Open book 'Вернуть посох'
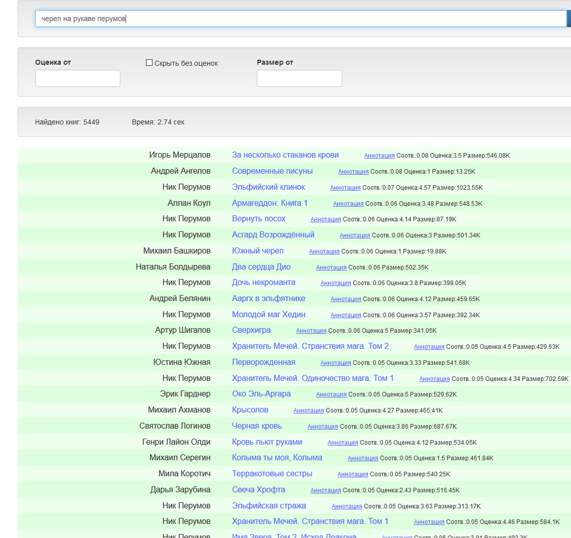The image size is (571, 538). 259,219
